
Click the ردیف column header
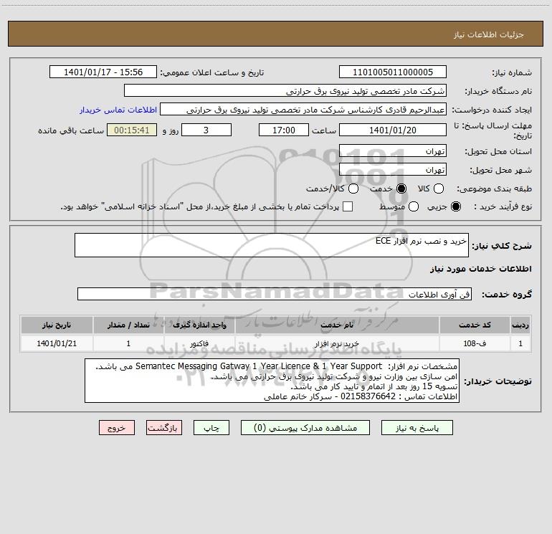click(x=520, y=325)
